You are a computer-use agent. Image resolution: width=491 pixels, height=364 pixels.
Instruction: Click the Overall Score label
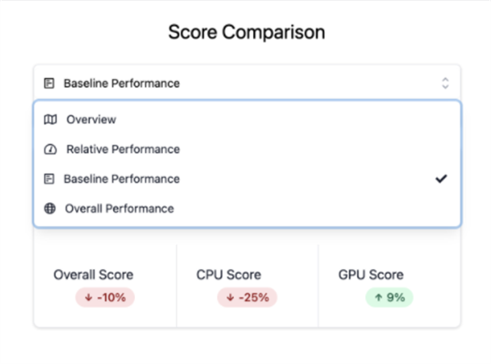(x=93, y=275)
